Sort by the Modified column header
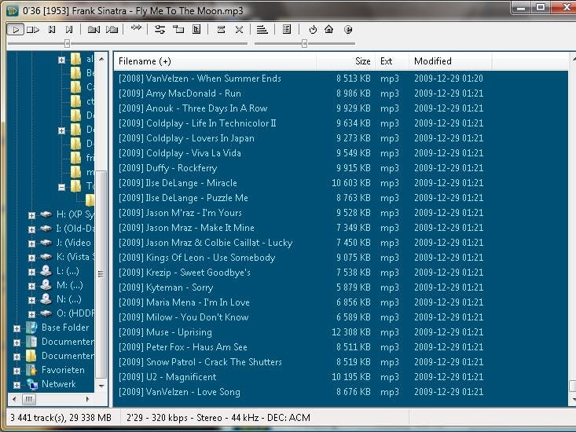 (x=450, y=61)
